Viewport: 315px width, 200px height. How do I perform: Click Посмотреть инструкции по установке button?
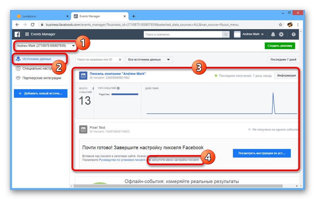[x=262, y=153]
